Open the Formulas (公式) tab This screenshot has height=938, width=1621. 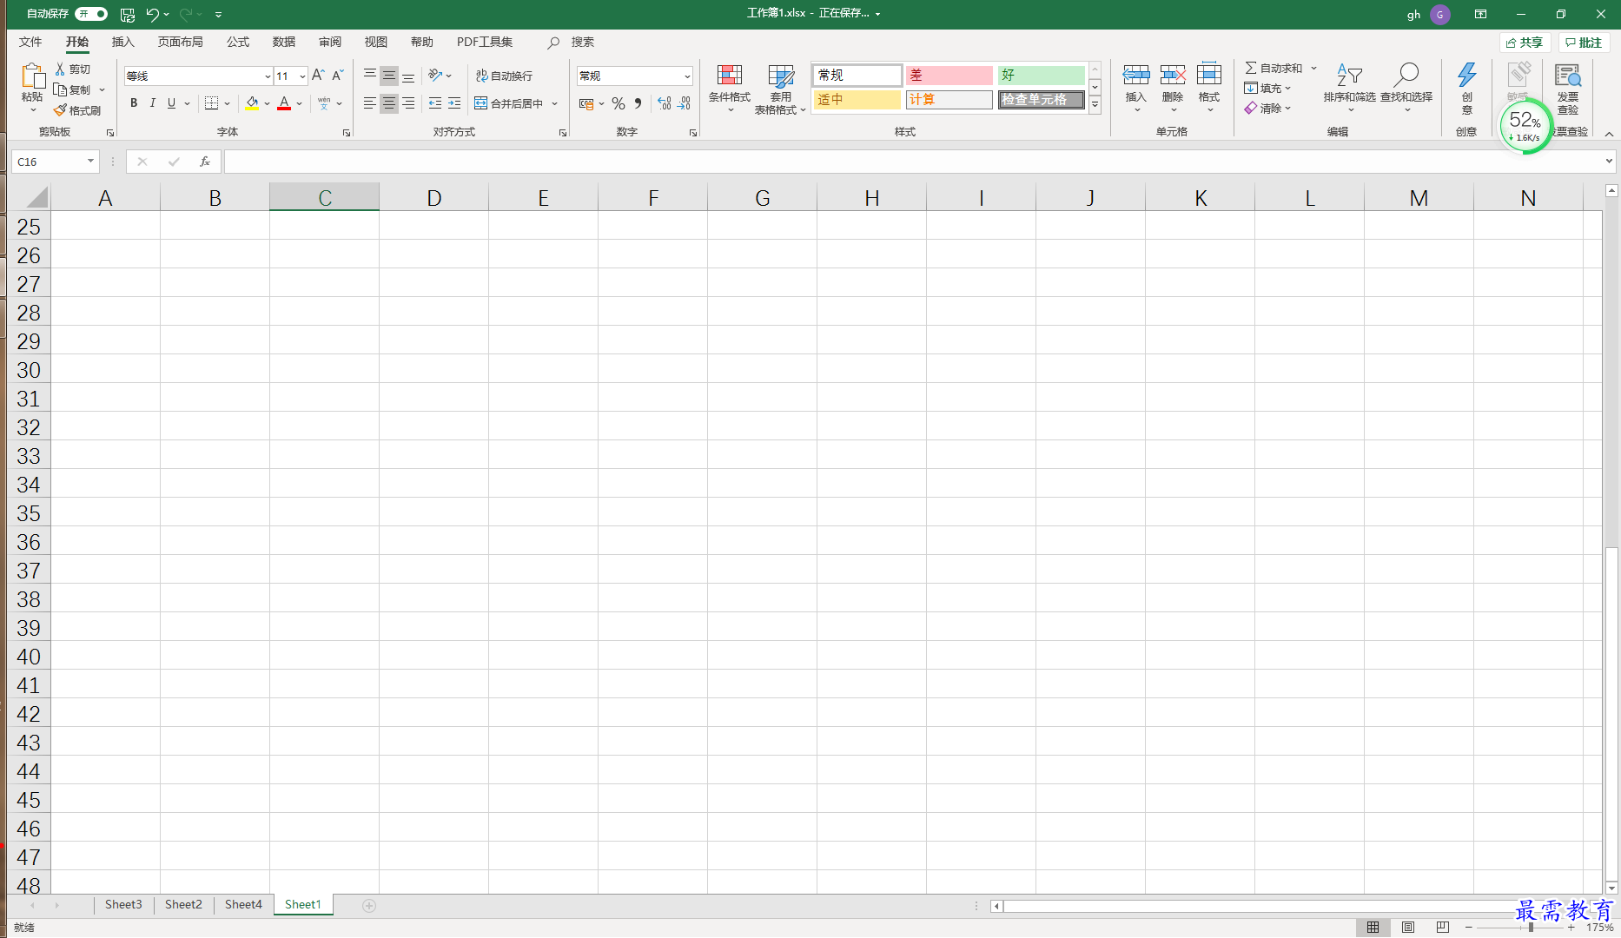pos(238,42)
